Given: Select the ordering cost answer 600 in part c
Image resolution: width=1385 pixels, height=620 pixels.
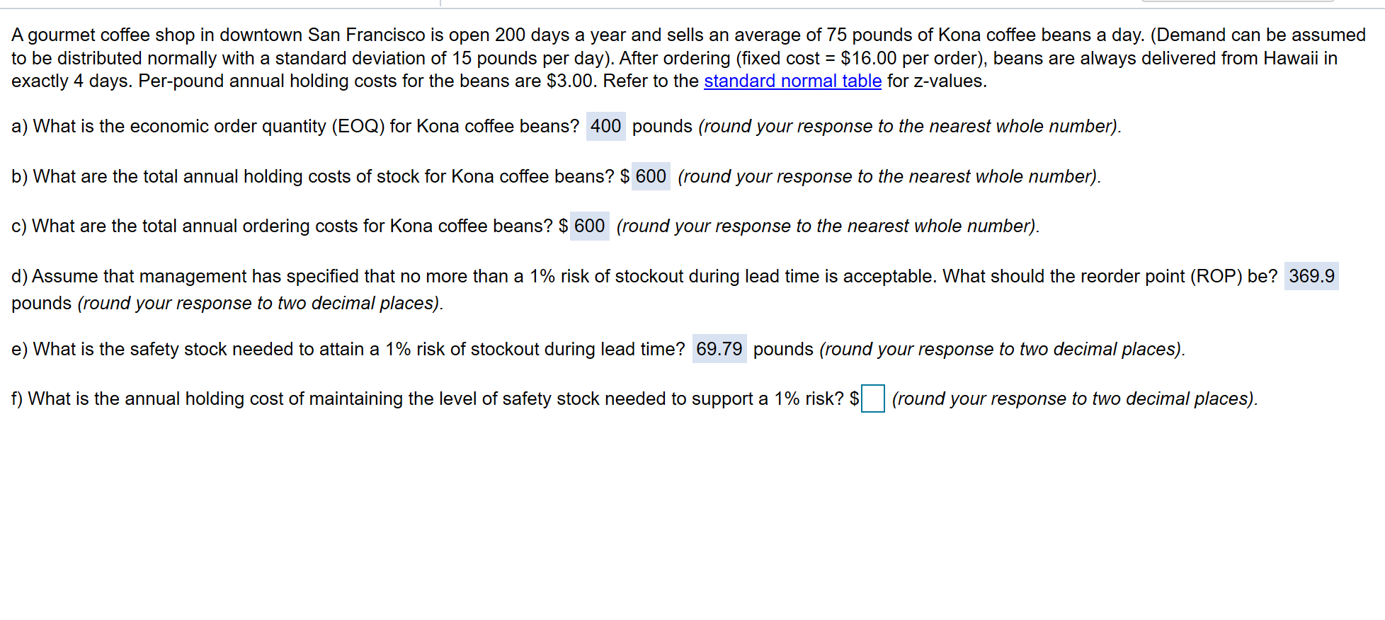Looking at the screenshot, I should (589, 226).
